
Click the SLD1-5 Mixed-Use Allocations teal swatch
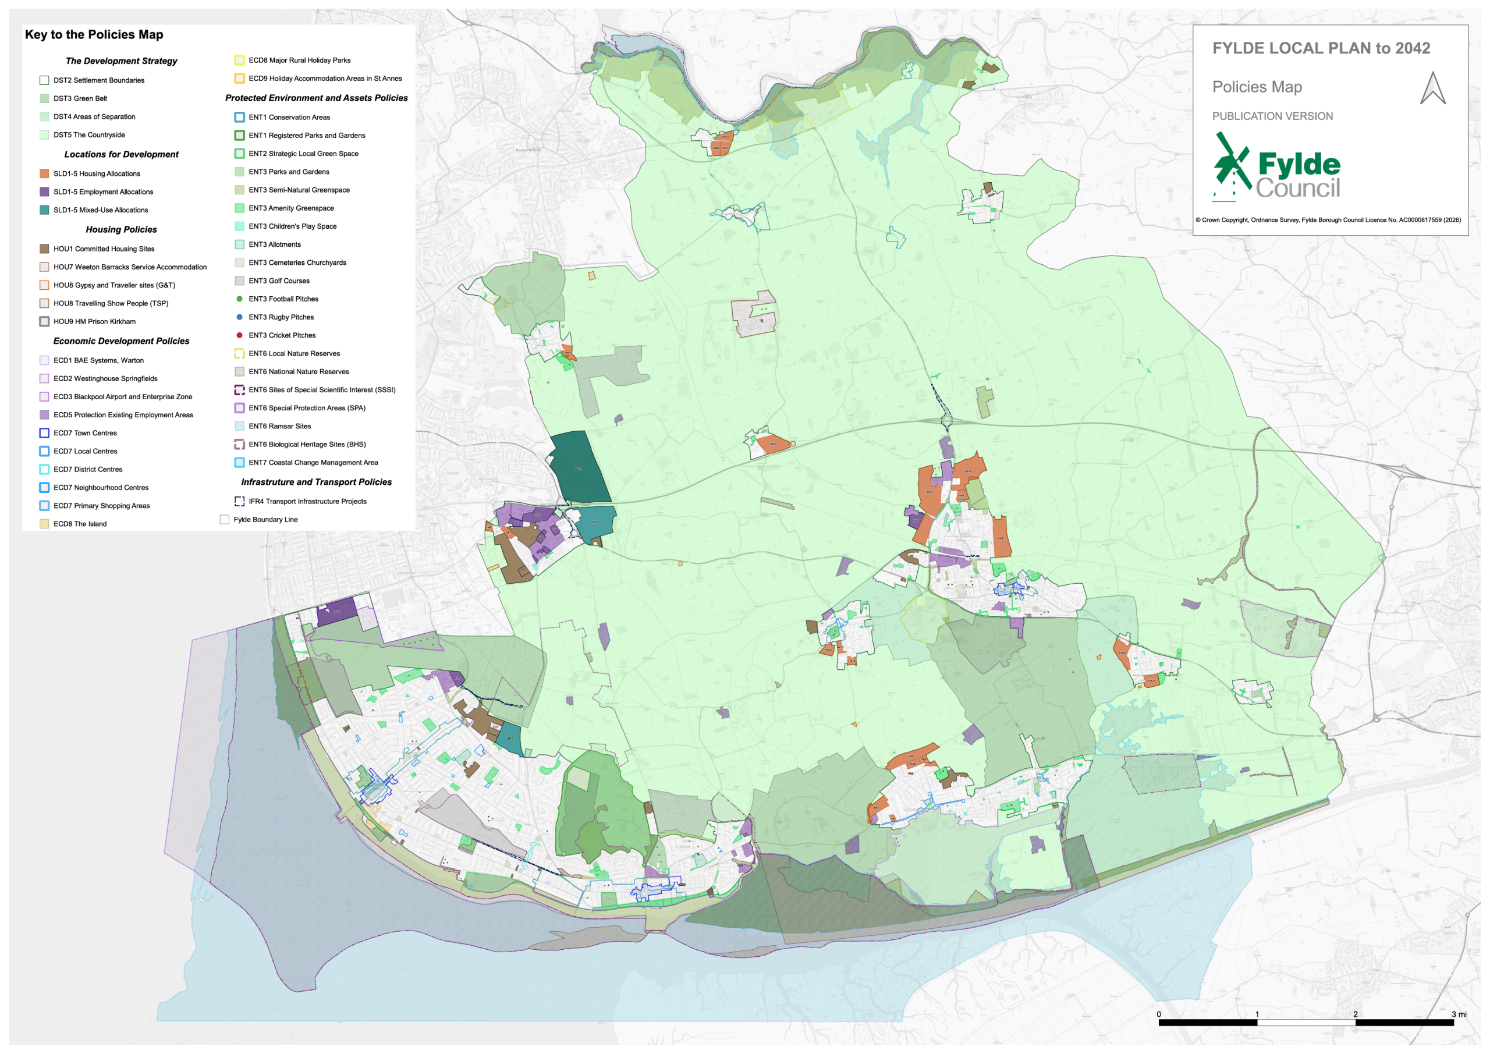[x=44, y=210]
